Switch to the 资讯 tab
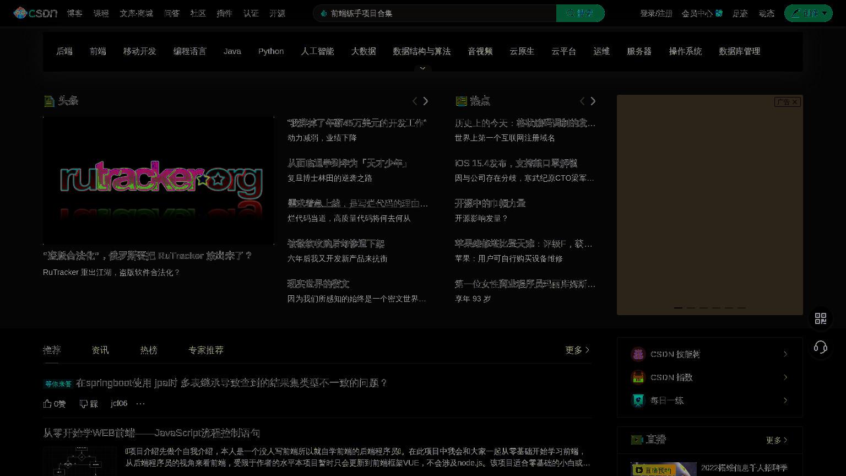This screenshot has height=476, width=846. point(100,350)
